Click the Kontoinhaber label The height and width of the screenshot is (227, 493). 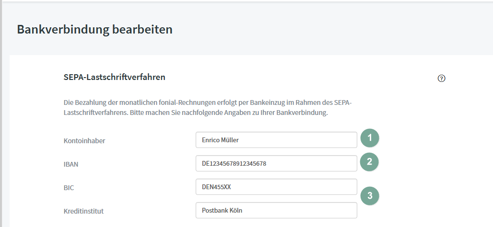click(x=84, y=141)
